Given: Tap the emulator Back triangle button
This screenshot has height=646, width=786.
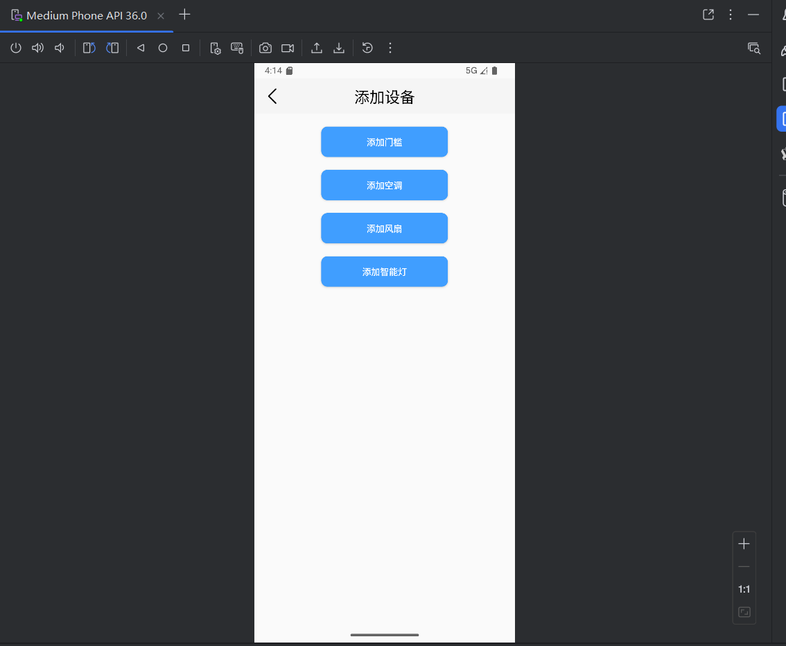Looking at the screenshot, I should pyautogui.click(x=141, y=48).
